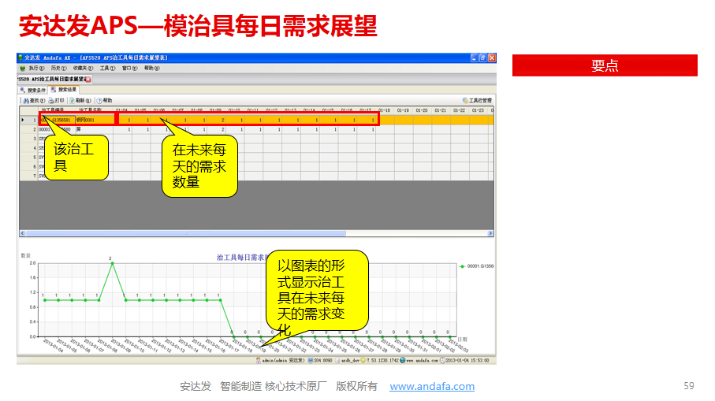
Task: Select grid row number 2 header
Action: click(x=28, y=130)
